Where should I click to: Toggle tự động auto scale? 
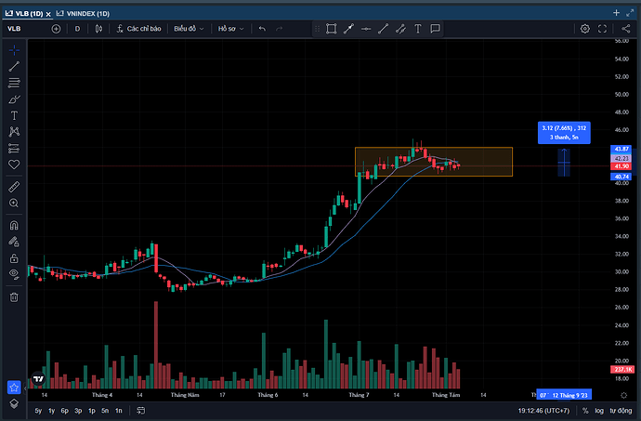[x=621, y=411]
